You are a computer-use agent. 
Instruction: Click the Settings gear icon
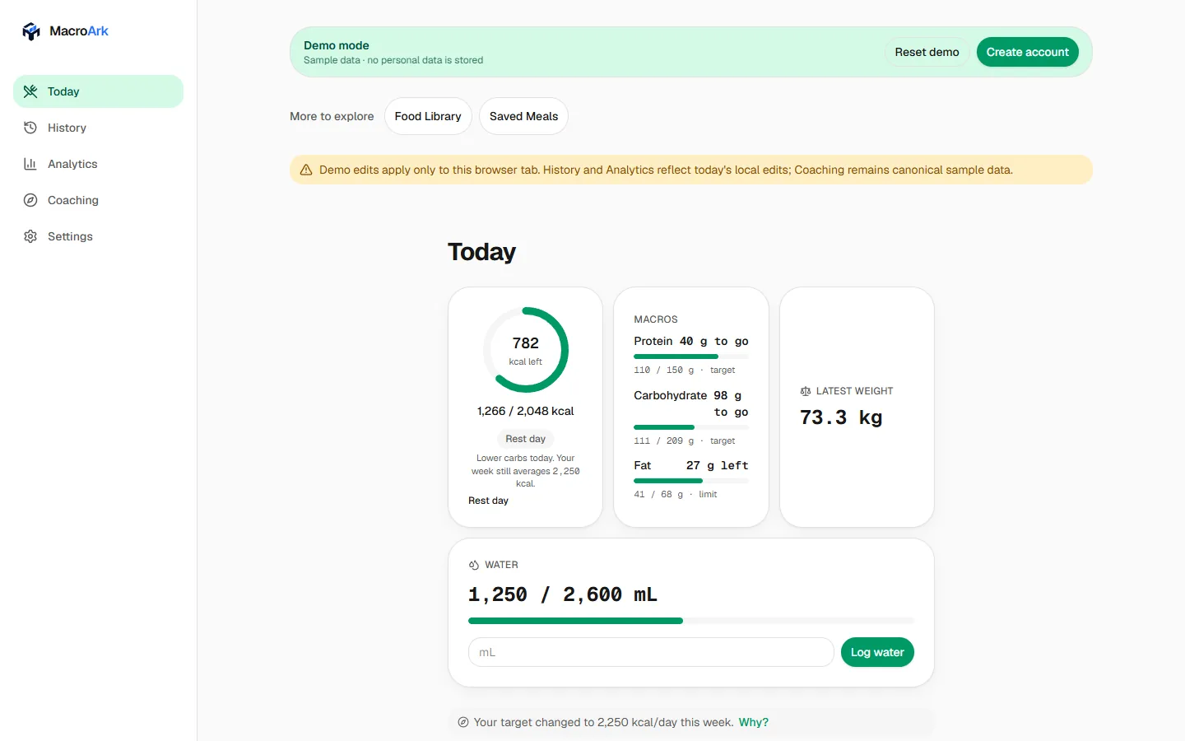pyautogui.click(x=30, y=236)
